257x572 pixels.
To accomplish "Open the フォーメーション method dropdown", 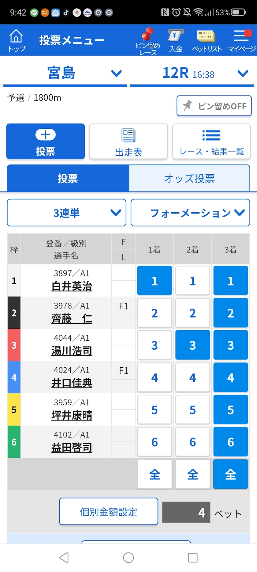I will point(190,213).
